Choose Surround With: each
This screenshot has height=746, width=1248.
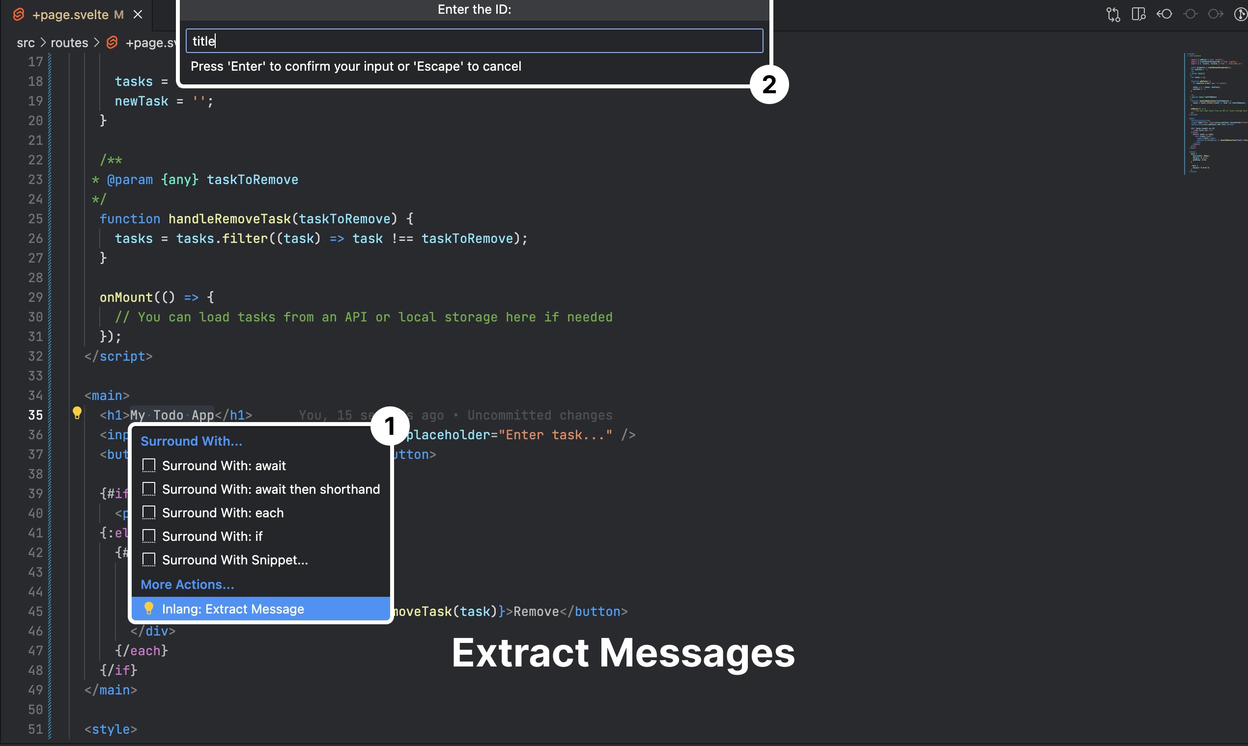point(261,513)
